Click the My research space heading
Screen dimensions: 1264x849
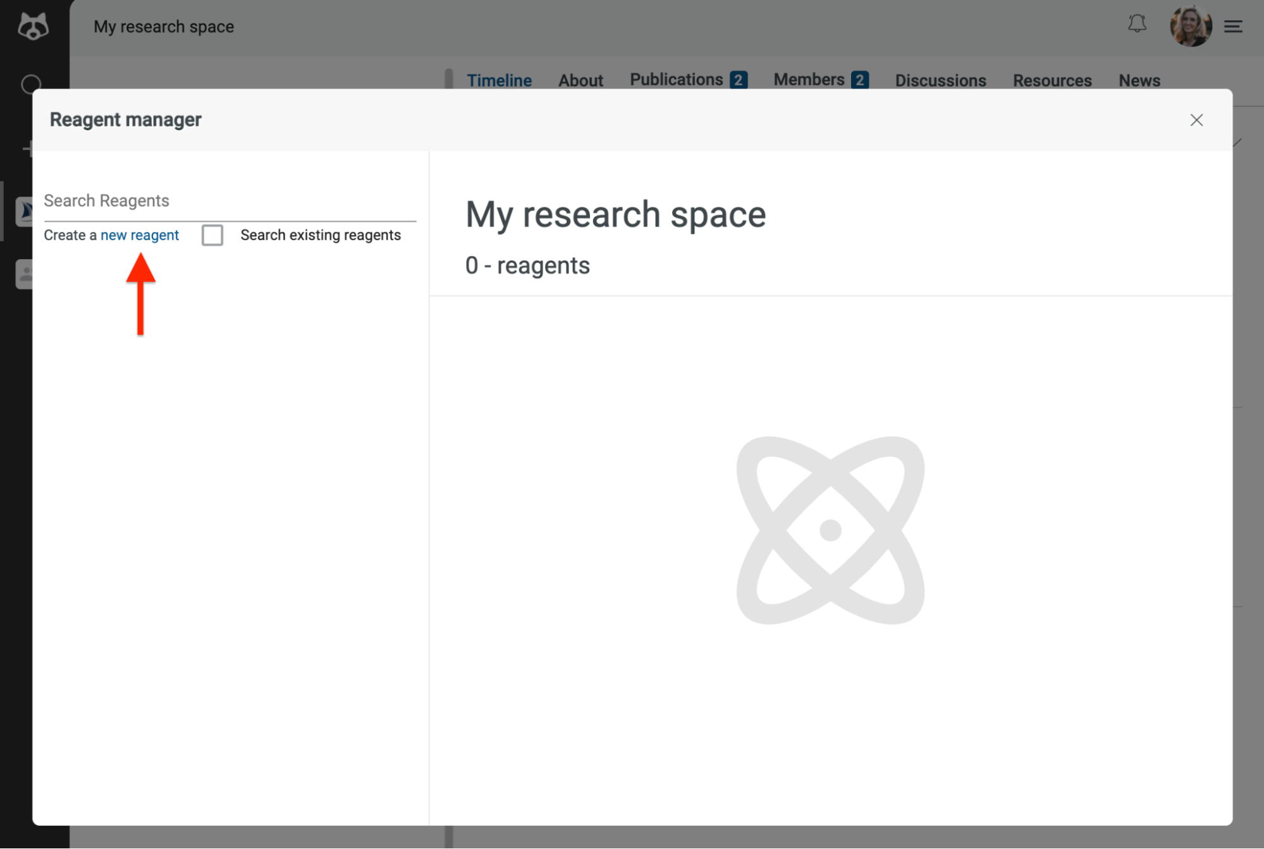click(x=615, y=214)
